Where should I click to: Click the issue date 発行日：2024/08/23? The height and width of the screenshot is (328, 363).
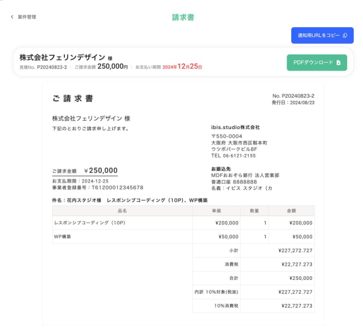tap(293, 103)
